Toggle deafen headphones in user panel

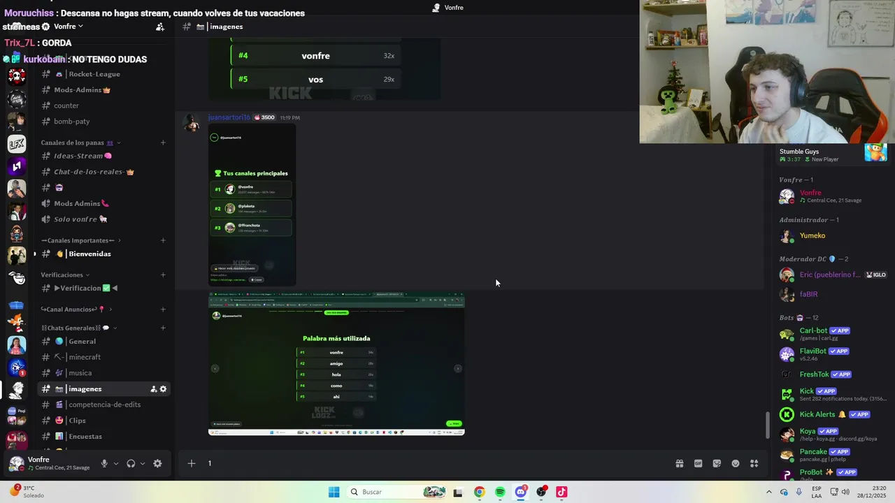tap(131, 463)
